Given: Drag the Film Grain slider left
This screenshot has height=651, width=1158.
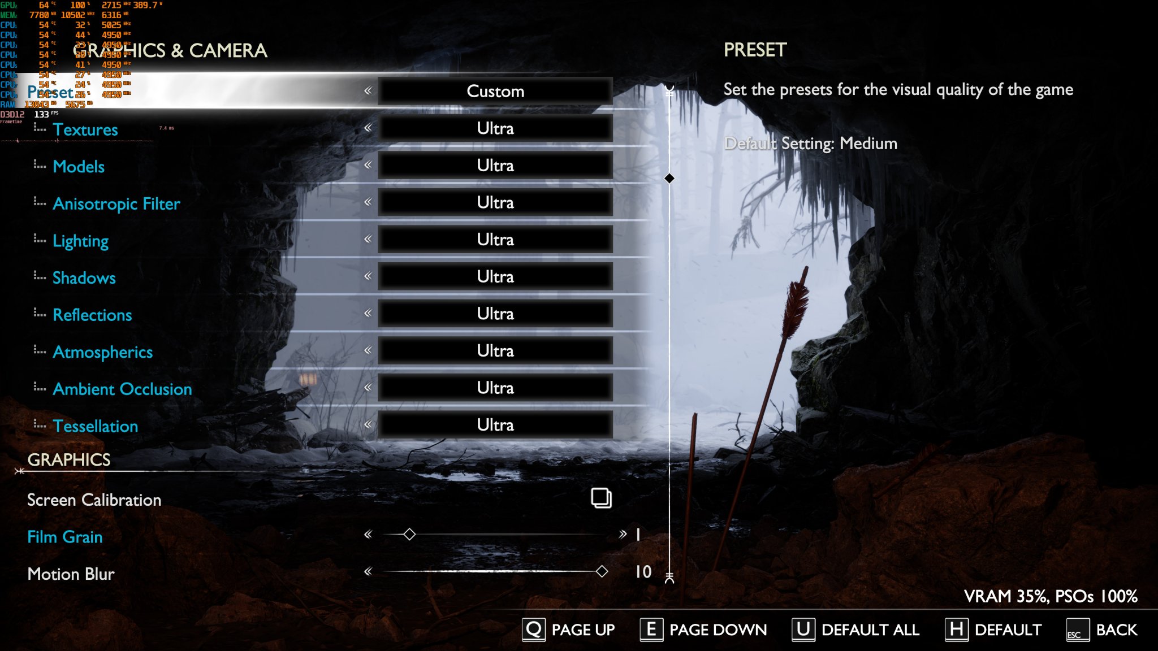Looking at the screenshot, I should 368,534.
